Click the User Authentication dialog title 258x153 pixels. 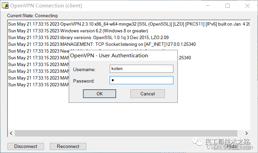[109, 55]
